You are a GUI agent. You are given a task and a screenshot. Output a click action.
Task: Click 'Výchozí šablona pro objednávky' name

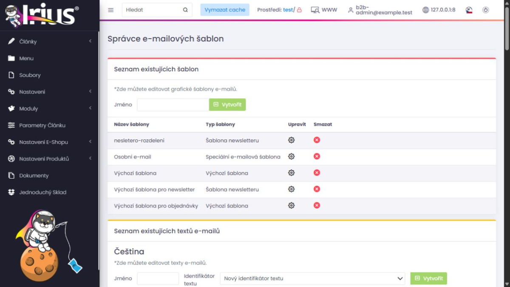click(x=156, y=206)
